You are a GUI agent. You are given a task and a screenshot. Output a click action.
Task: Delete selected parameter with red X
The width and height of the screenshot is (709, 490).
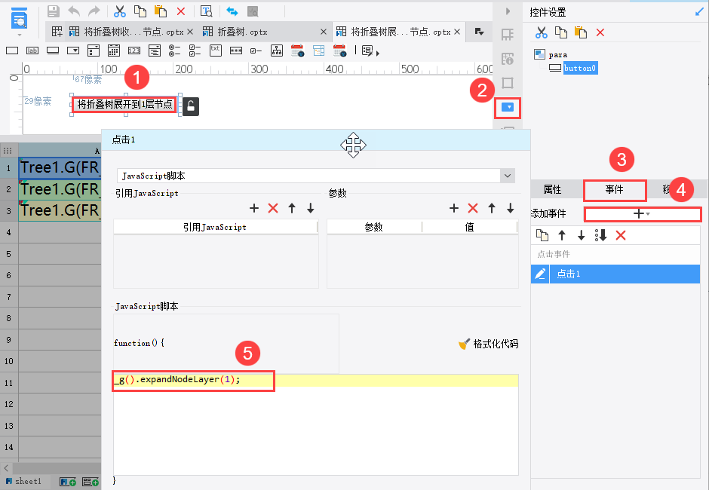(473, 208)
